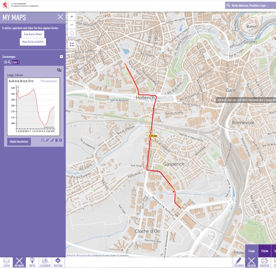276x268 pixels.
Task: Toggle the Messen measure tool
Action: [251, 262]
